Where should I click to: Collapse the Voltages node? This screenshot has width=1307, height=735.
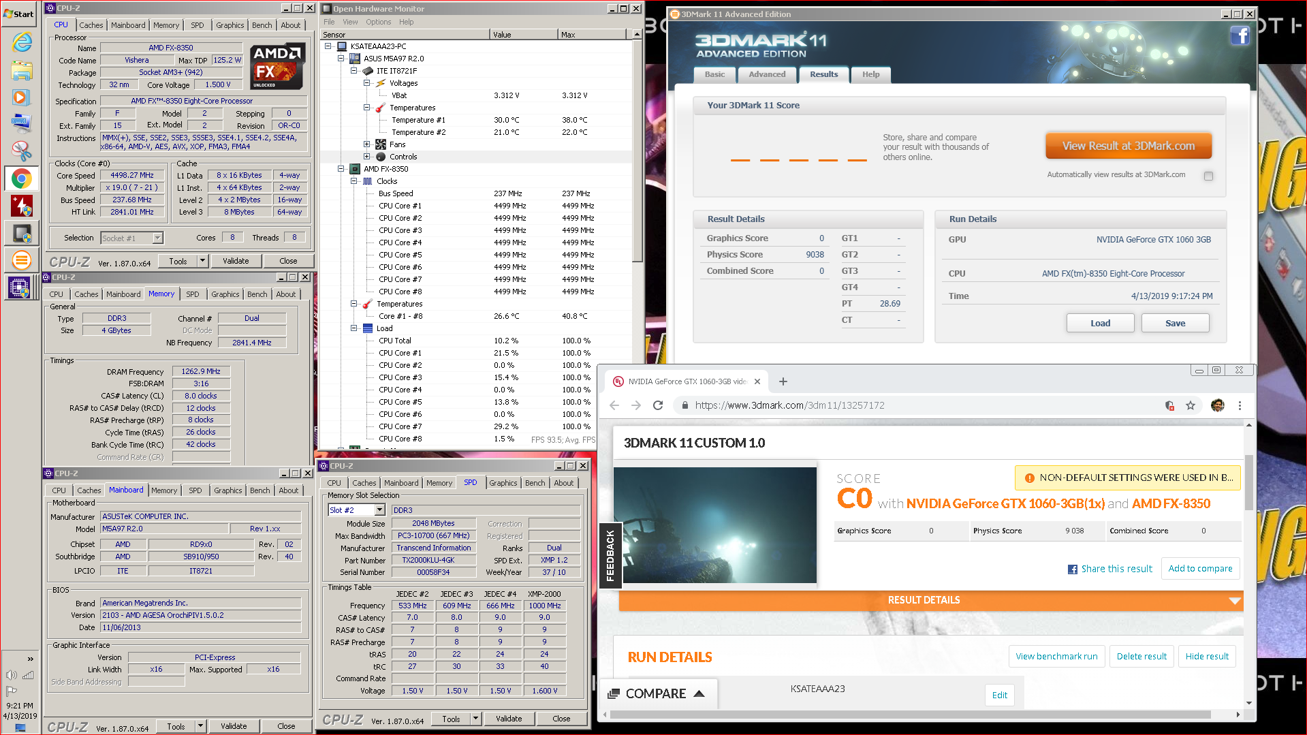pos(366,83)
